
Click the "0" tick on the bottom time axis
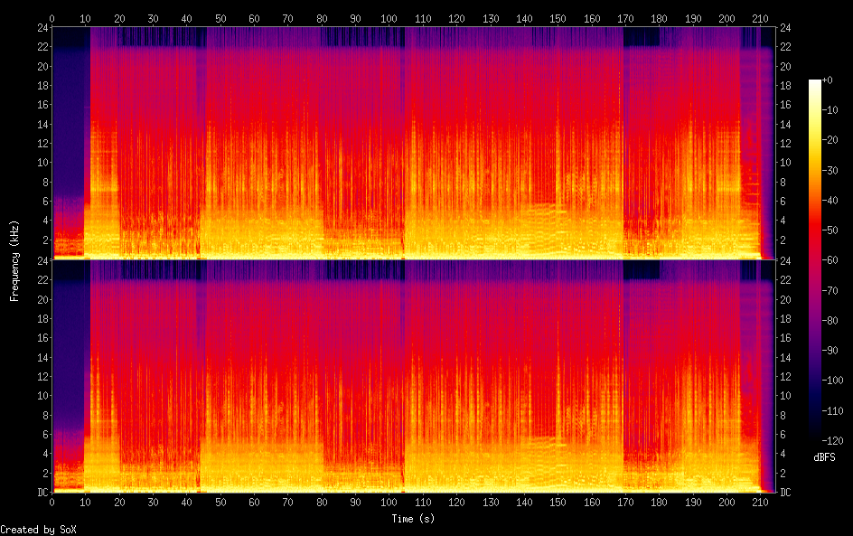tap(52, 503)
